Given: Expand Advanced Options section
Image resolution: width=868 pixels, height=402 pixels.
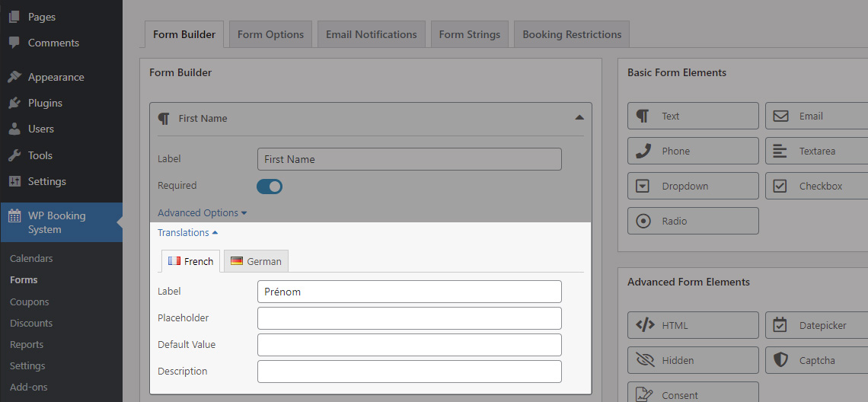Looking at the screenshot, I should (x=202, y=213).
